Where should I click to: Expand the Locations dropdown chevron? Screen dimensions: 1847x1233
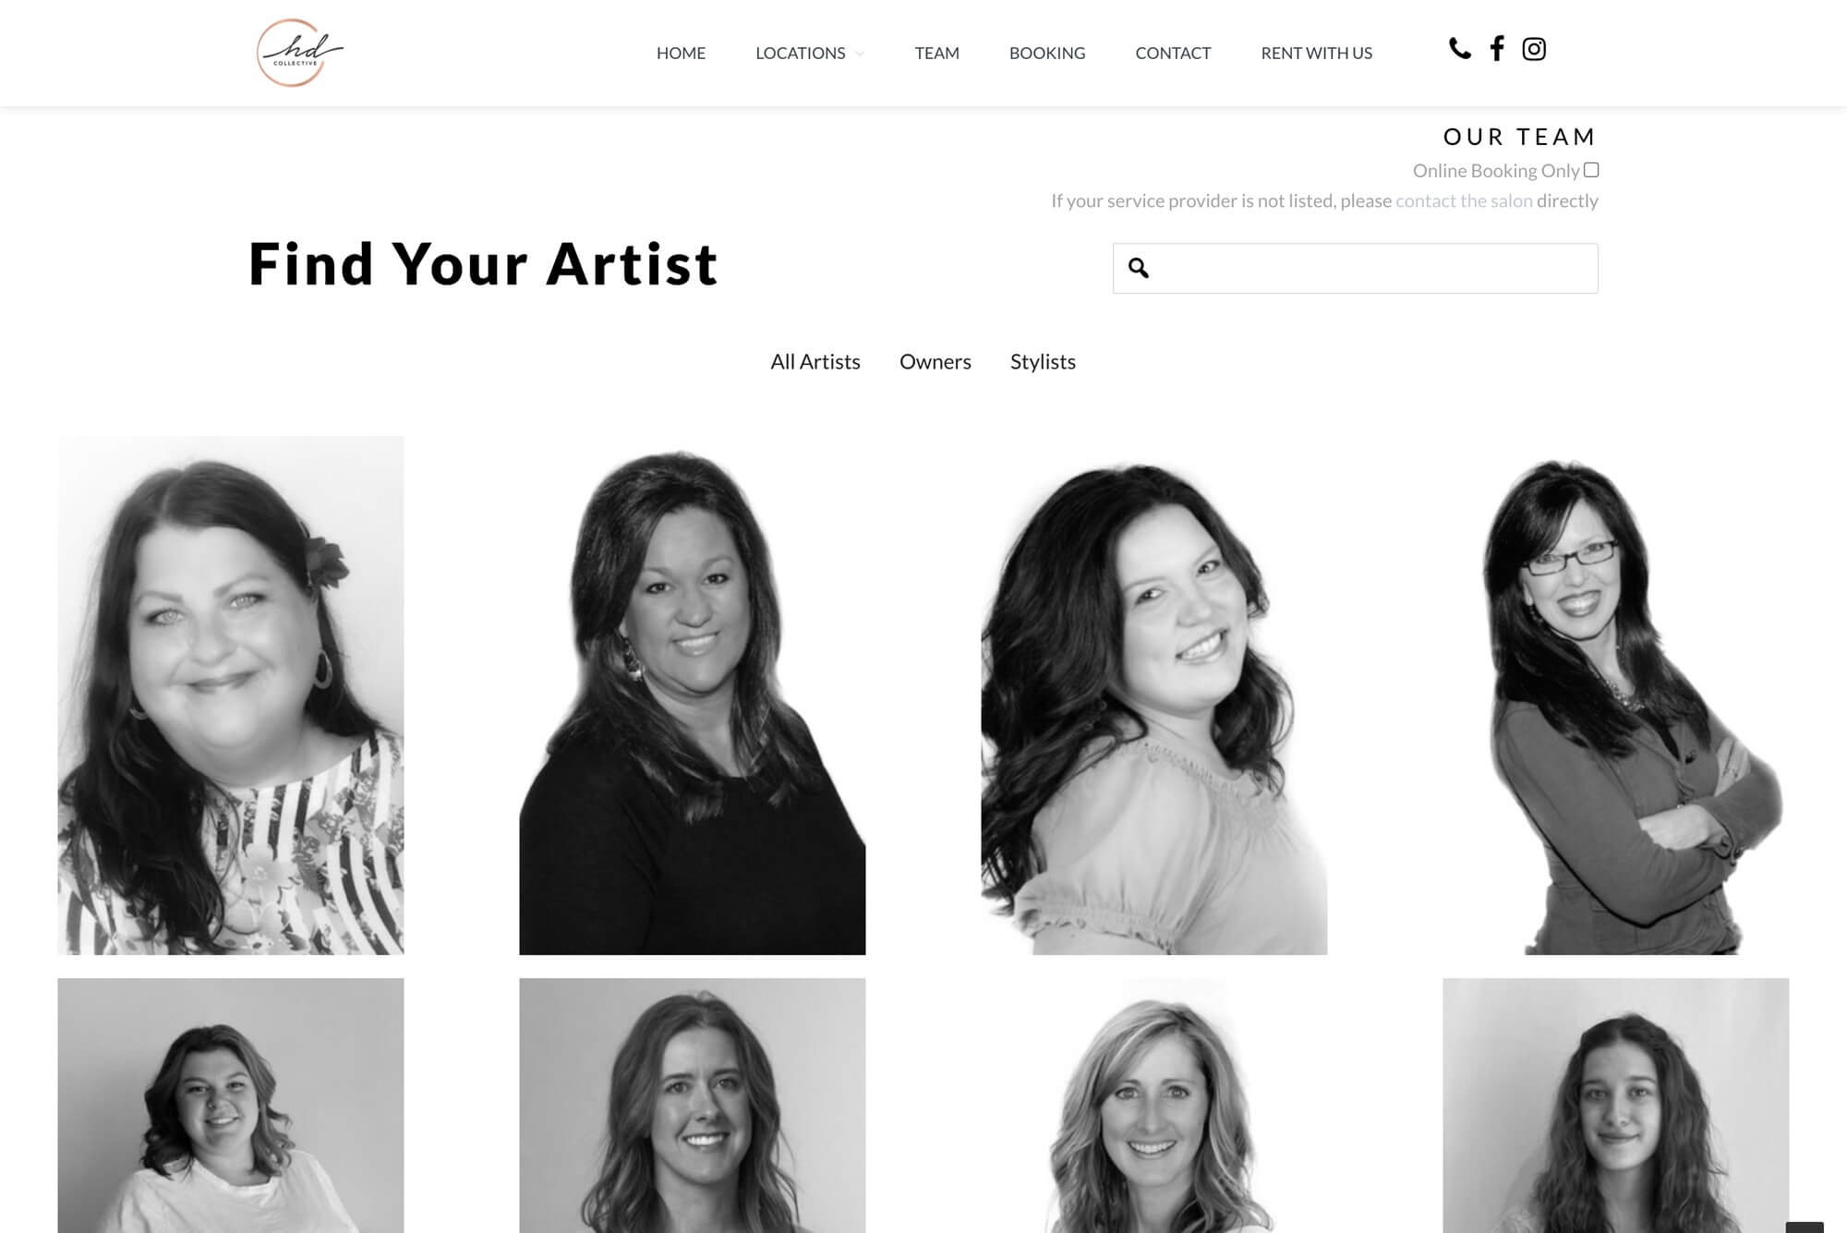[x=860, y=54]
